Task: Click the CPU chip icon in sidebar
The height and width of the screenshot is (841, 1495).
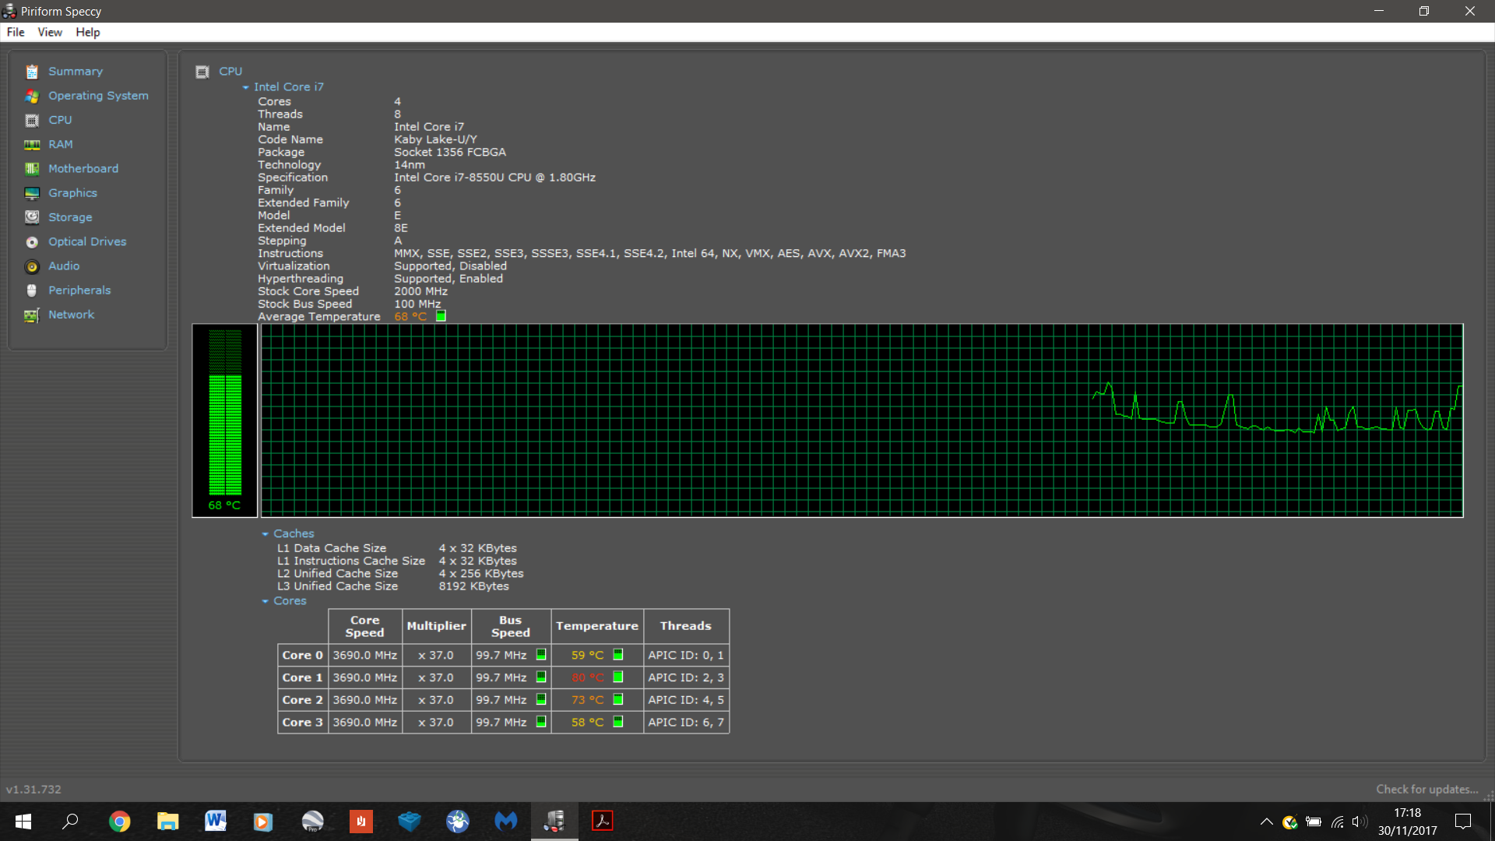Action: (32, 120)
